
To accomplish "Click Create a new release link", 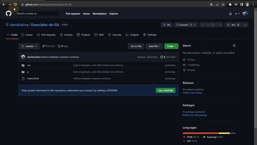I will (192, 93).
